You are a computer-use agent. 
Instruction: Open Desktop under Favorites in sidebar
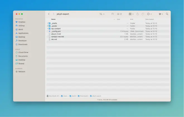pyautogui.click(x=20, y=37)
